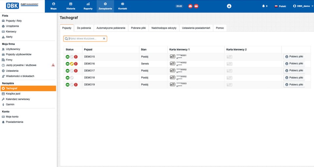Click the yellow key status icon for DEMO16
Viewport: 314px width, 167px height.
pyautogui.click(x=72, y=64)
